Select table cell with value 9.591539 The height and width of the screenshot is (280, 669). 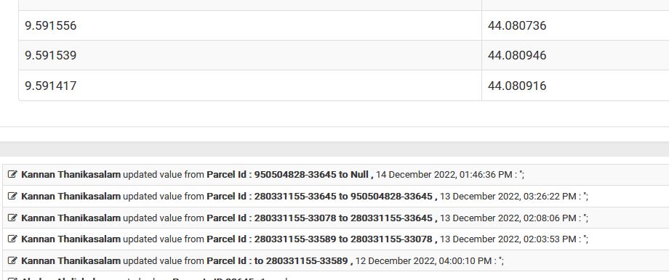pos(250,55)
